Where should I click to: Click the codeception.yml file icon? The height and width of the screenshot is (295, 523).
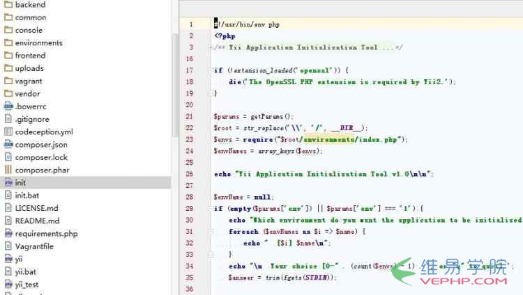8,132
